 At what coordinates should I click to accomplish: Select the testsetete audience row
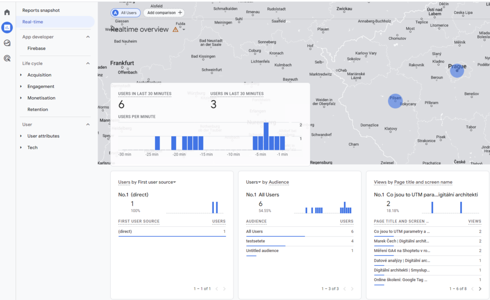[x=300, y=241]
